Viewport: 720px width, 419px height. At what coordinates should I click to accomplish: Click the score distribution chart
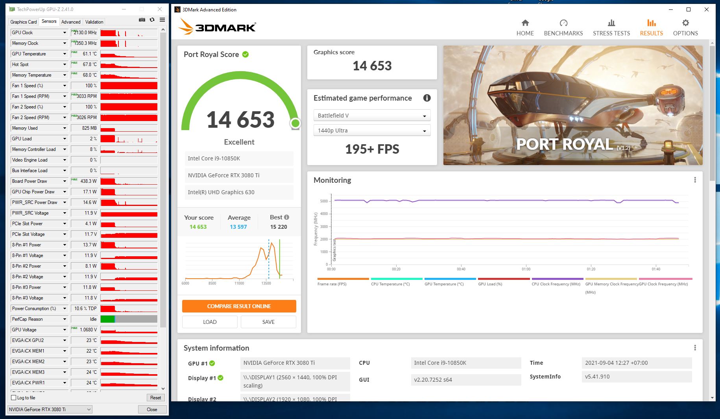point(239,261)
